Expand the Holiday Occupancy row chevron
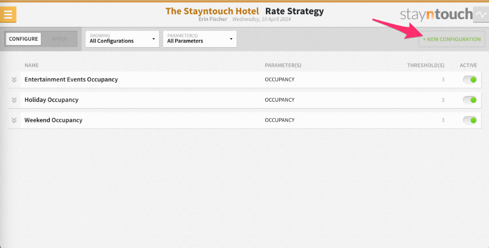This screenshot has height=248, width=489. 14,100
